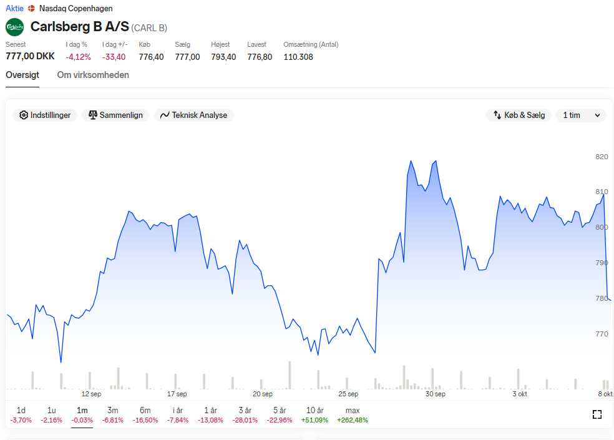This screenshot has width=614, height=440.
Task: Click the 25 sep date axis label
Action: 348,394
